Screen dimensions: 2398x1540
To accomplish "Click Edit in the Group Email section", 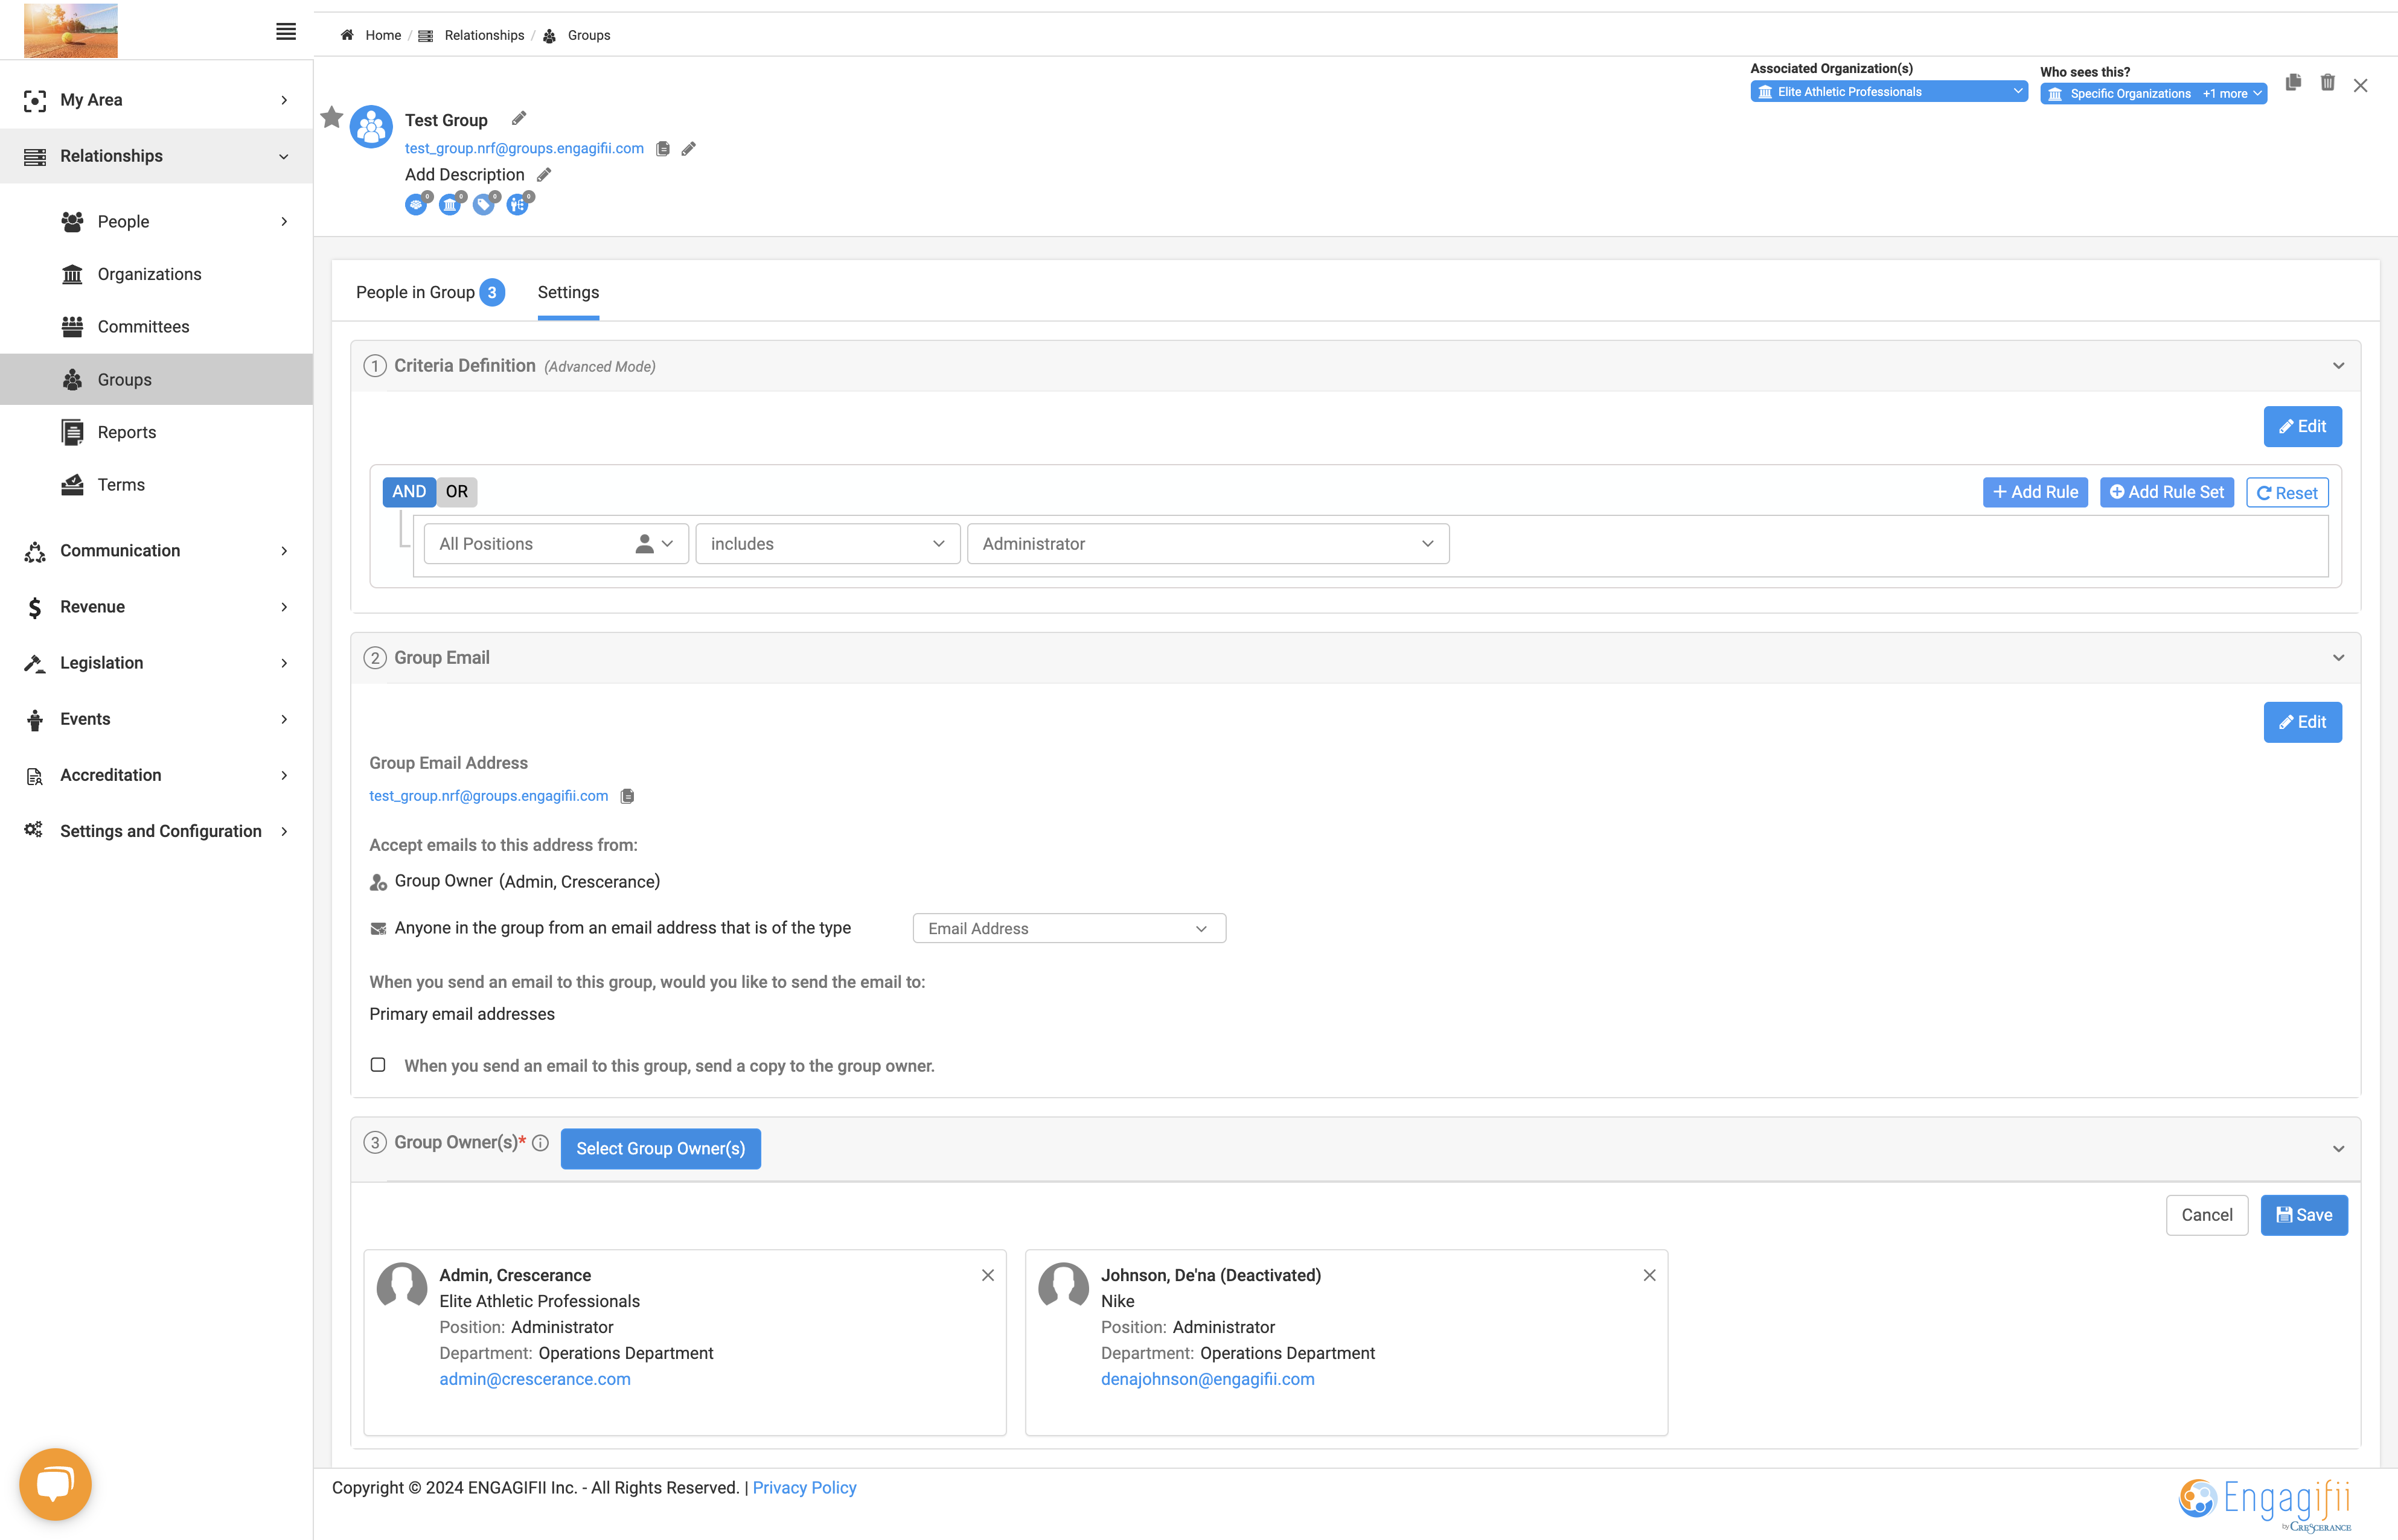I will pos(2303,722).
